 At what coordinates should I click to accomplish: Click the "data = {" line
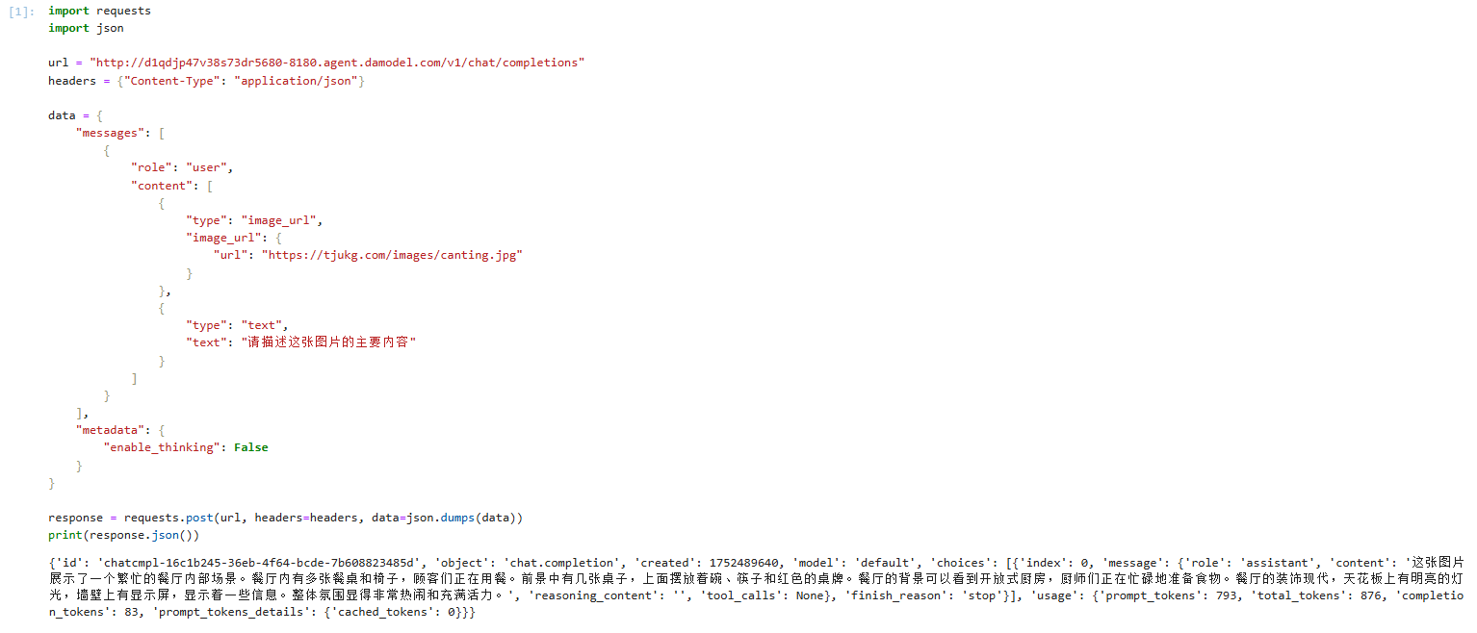[75, 115]
